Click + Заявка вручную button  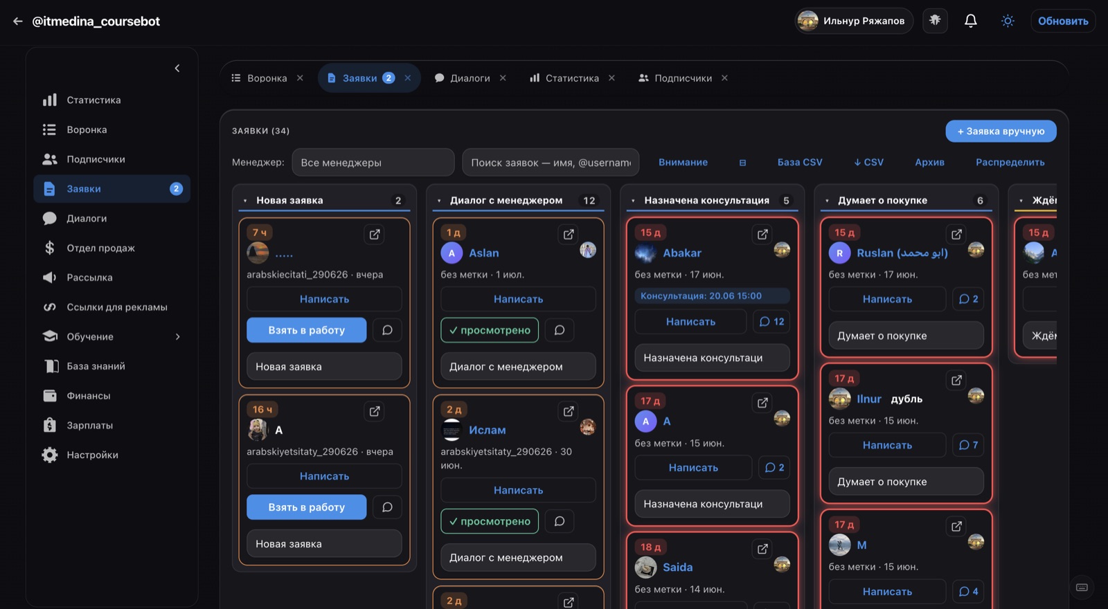[1001, 131]
